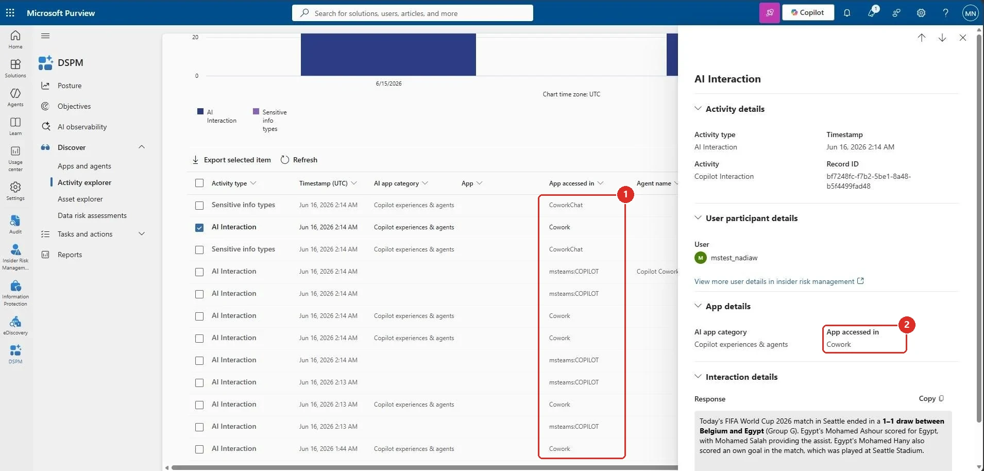Open the what's new alerts icon
Screen dimensions: 984x471
[872, 13]
